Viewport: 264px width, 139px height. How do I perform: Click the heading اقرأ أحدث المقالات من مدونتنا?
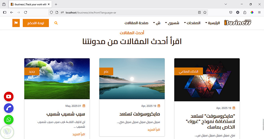[132, 41]
